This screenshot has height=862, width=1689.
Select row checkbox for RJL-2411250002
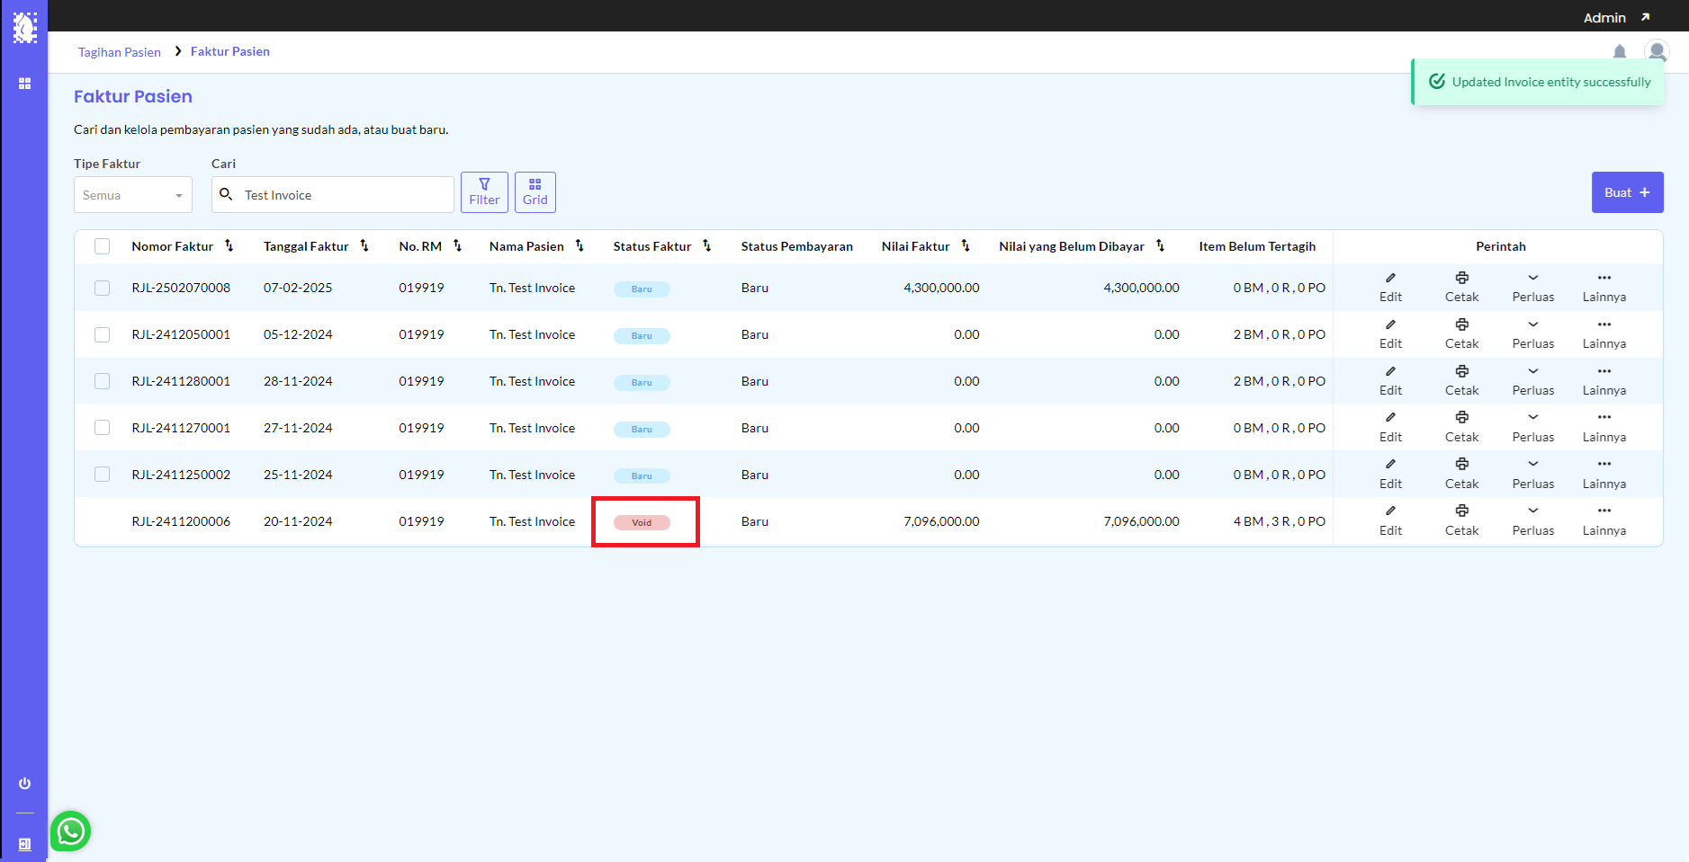[x=103, y=475]
